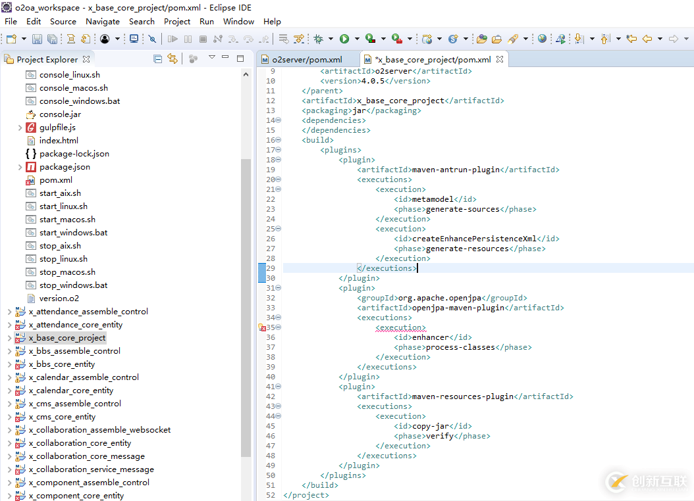
Task: Open the Navigate menu
Action: [x=103, y=21]
